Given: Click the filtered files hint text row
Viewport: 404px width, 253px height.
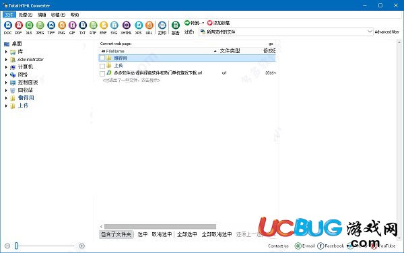Looking at the screenshot, I should click(x=131, y=81).
